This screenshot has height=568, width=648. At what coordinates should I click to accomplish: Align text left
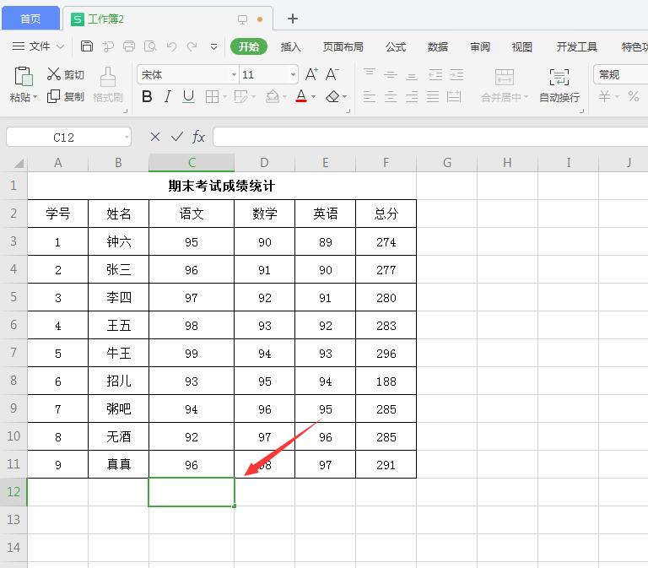(x=370, y=97)
